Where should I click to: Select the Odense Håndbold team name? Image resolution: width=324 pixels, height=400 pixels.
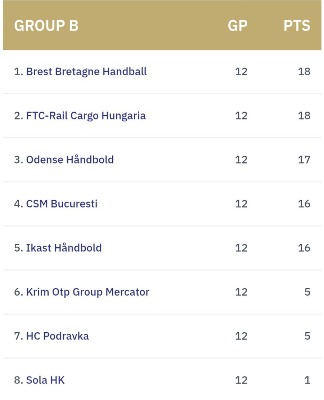click(x=70, y=159)
